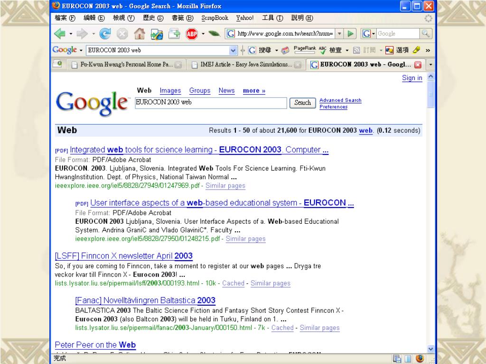The height and width of the screenshot is (364, 486).
Task: Open the 檢查 spell check dropdown arrow
Action: click(347, 50)
